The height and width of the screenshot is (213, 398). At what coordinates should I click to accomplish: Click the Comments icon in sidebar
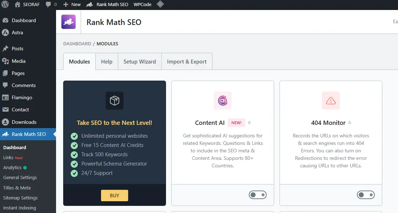(x=5, y=85)
